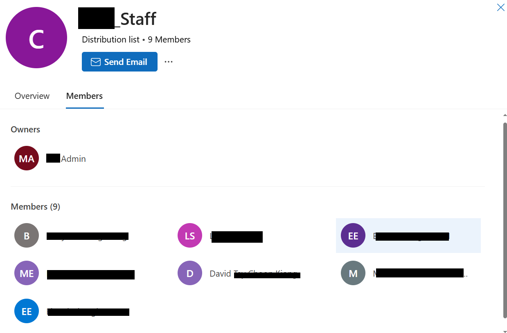Open the blue EE member avatar
The width and height of the screenshot is (507, 333).
(x=27, y=311)
